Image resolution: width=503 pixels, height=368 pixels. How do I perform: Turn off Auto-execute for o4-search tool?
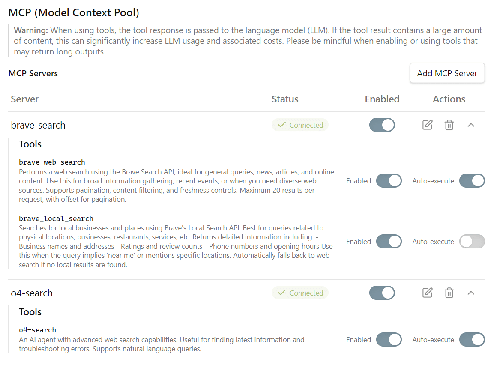(x=472, y=340)
